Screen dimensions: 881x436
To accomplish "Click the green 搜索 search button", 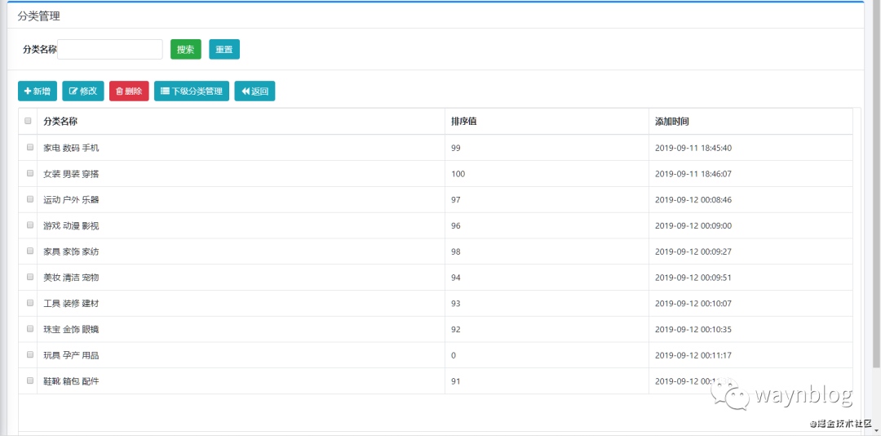I will pos(186,50).
